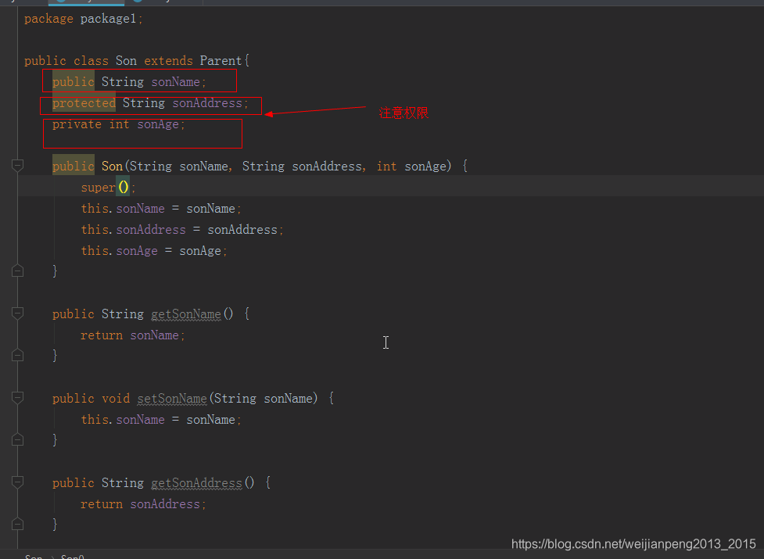Click the 'setSonName' method name
Viewport: 764px width, 559px height.
coord(172,399)
